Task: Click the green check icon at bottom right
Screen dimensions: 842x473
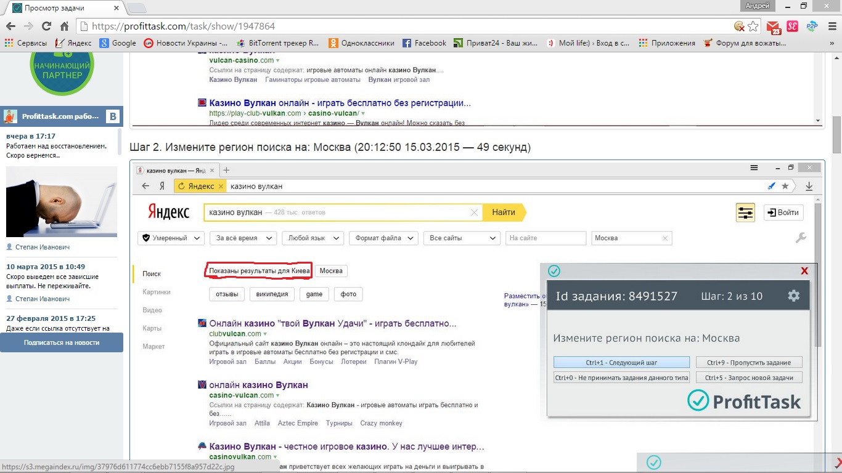Action: tap(654, 462)
